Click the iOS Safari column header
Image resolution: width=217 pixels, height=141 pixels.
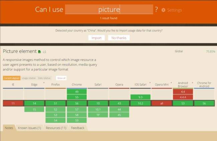tap(141, 84)
